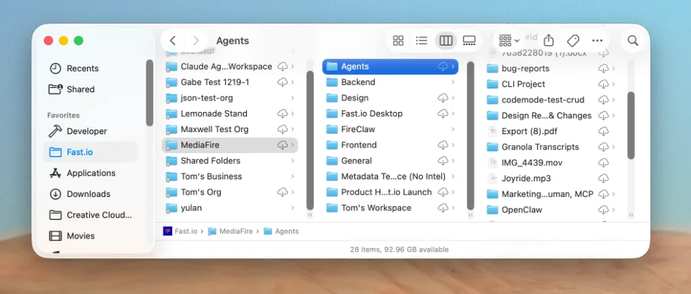Open Downloads in the sidebar
691x294 pixels.
[x=90, y=194]
